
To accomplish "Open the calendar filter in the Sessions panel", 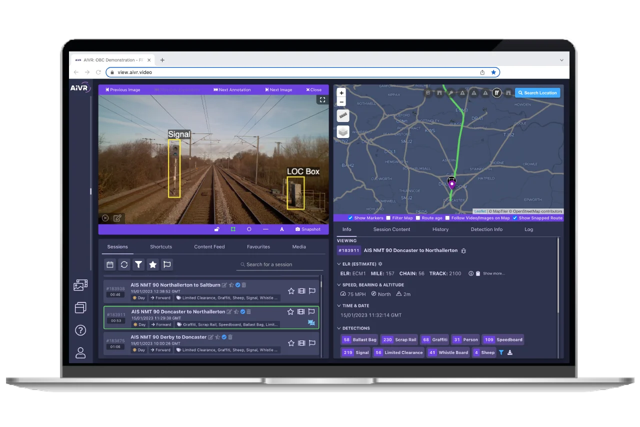I will coord(109,264).
